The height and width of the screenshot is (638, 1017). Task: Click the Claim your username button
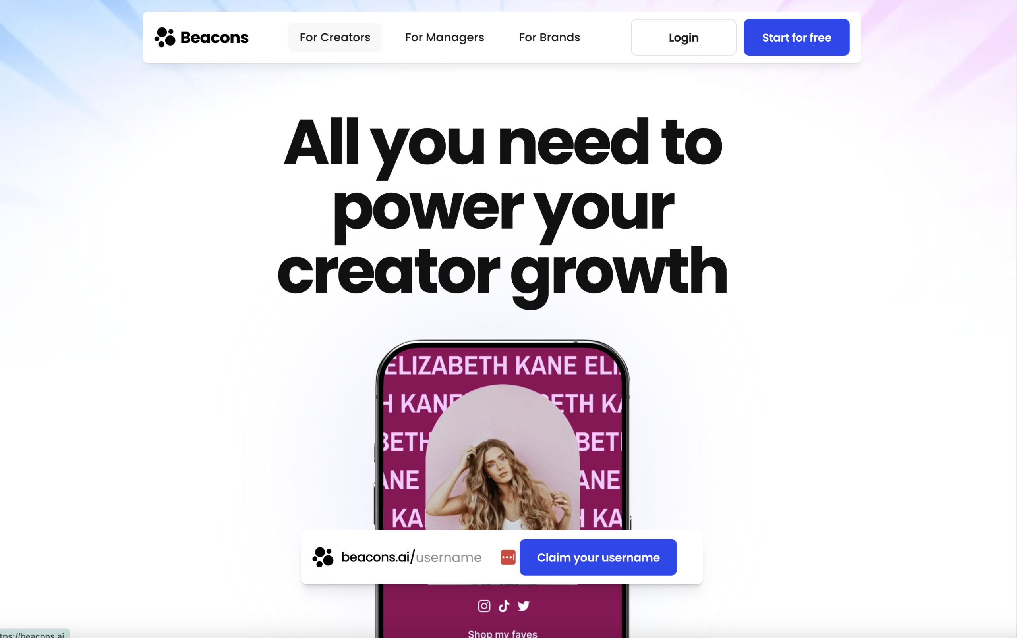(598, 557)
